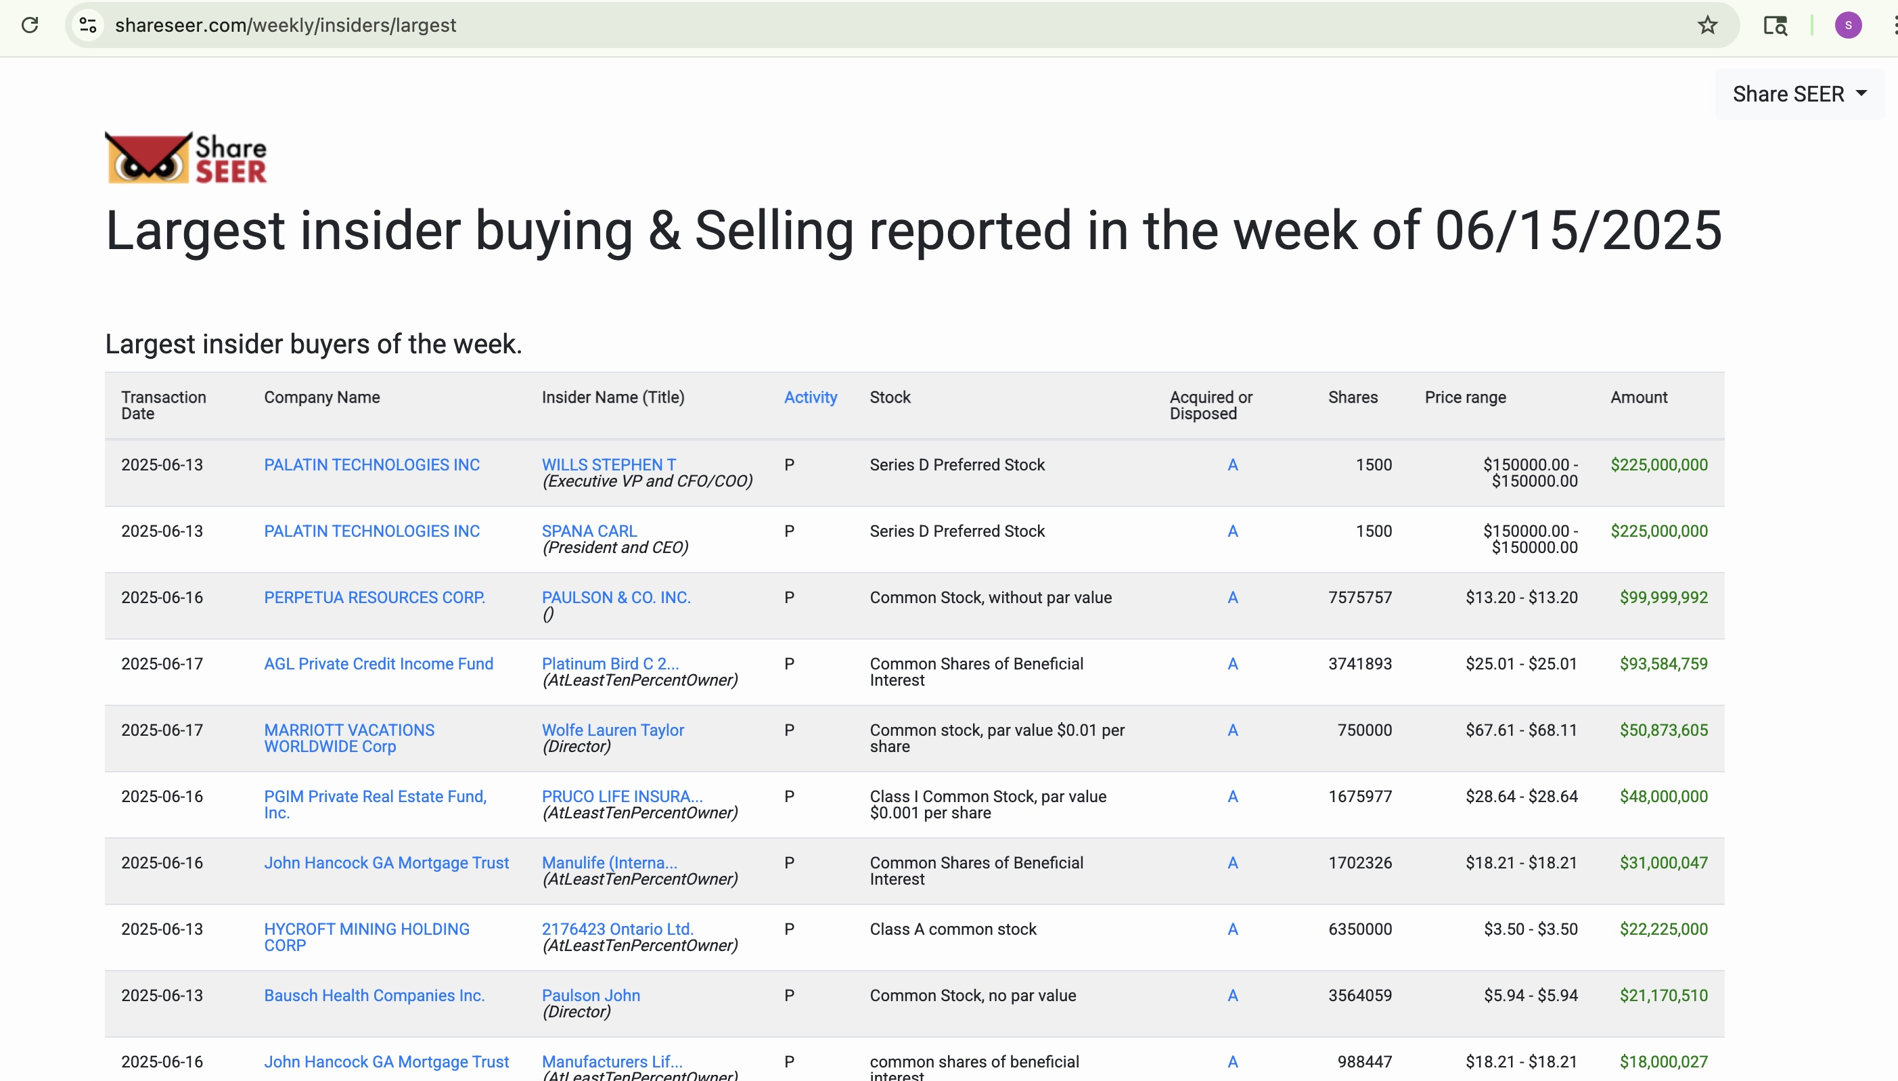This screenshot has width=1898, height=1081.
Task: Open PAULSON & CO. INC. insider page
Action: pos(616,597)
